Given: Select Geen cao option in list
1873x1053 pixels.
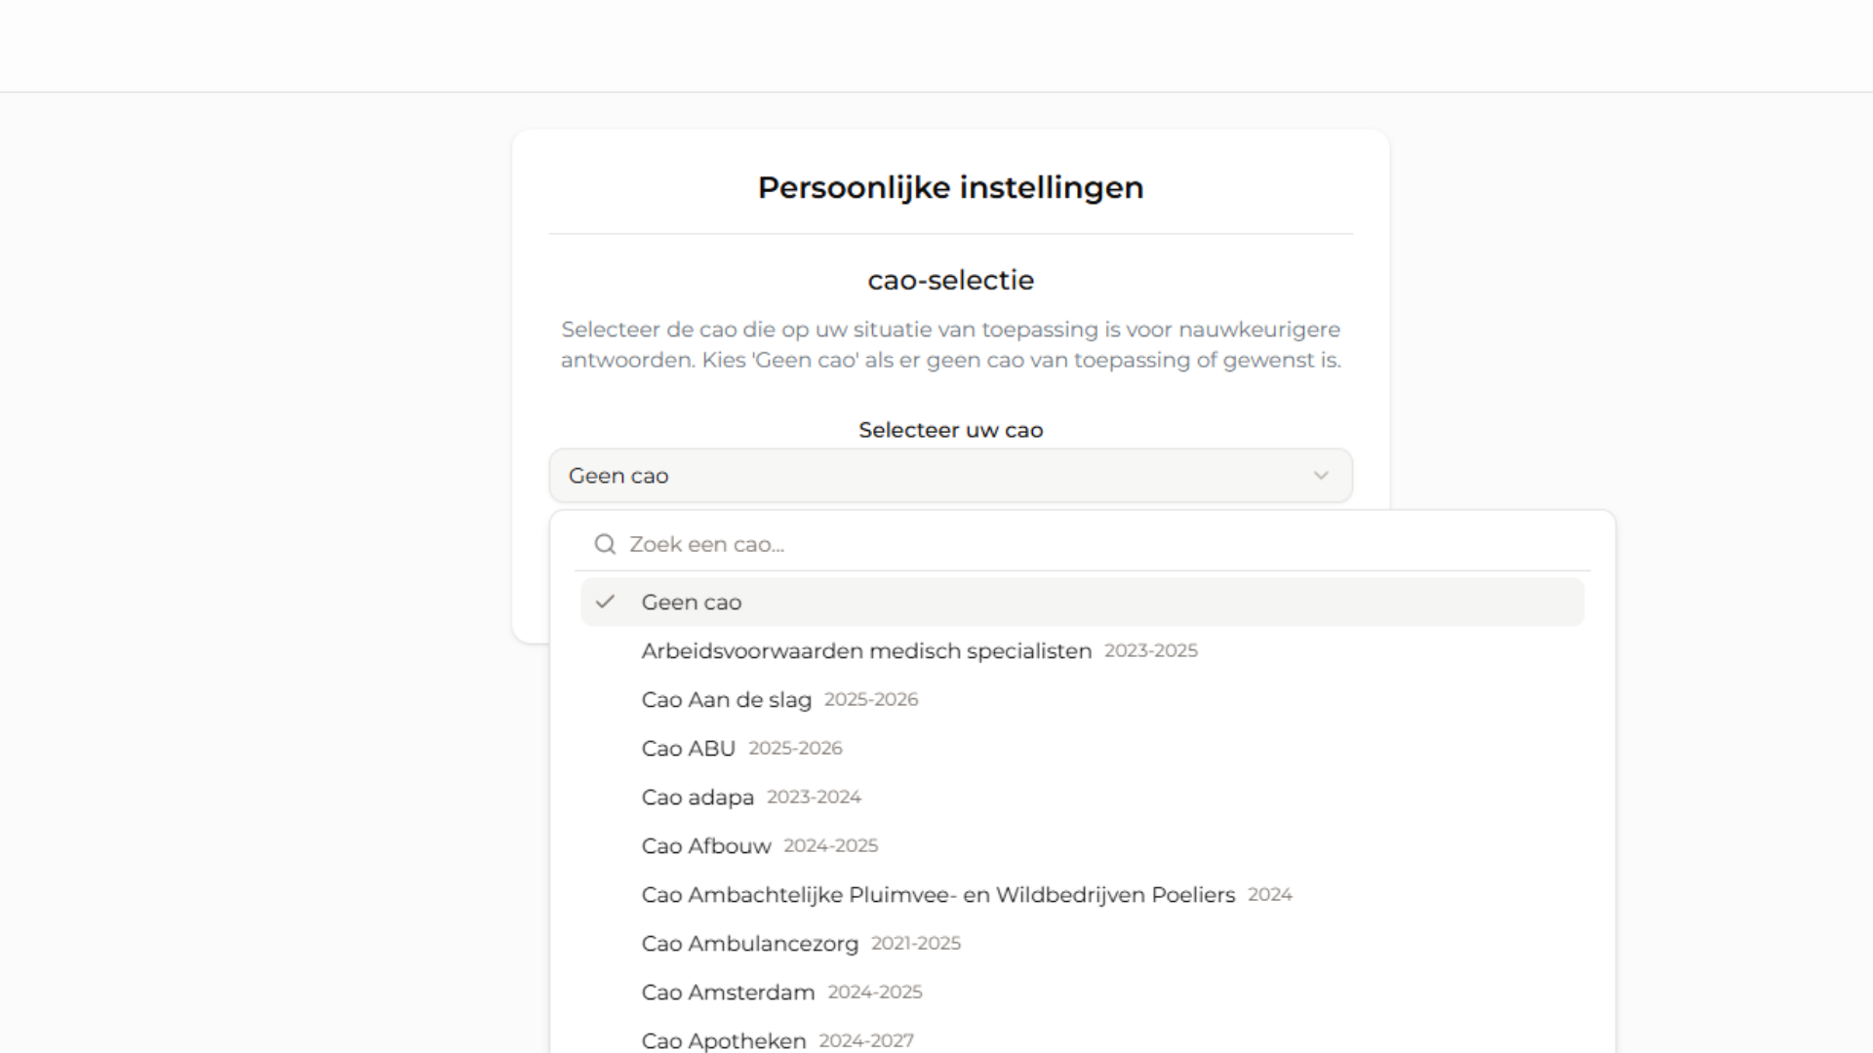Looking at the screenshot, I should pos(1083,602).
